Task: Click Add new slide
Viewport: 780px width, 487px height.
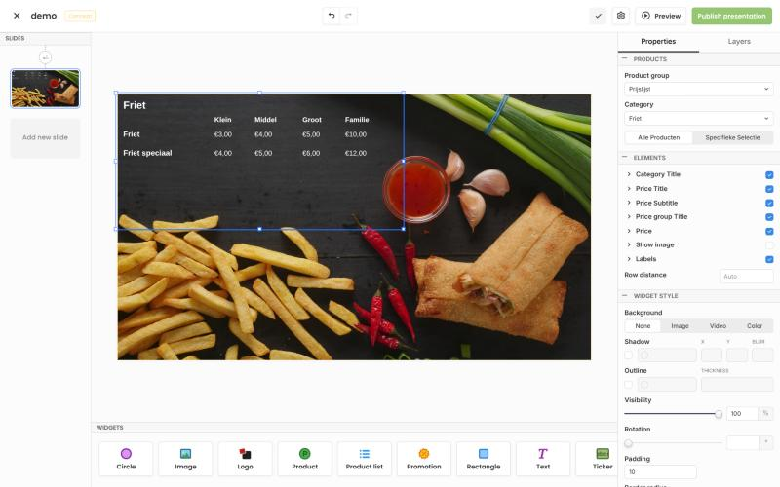Action: tap(45, 137)
